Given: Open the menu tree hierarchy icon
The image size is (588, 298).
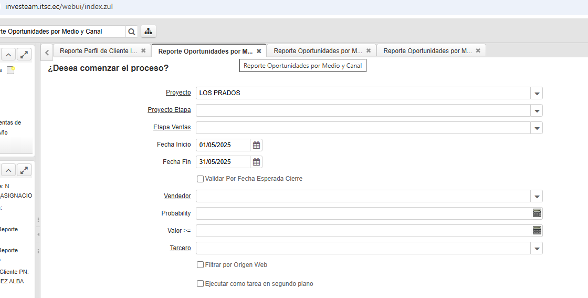Looking at the screenshot, I should pos(149,32).
